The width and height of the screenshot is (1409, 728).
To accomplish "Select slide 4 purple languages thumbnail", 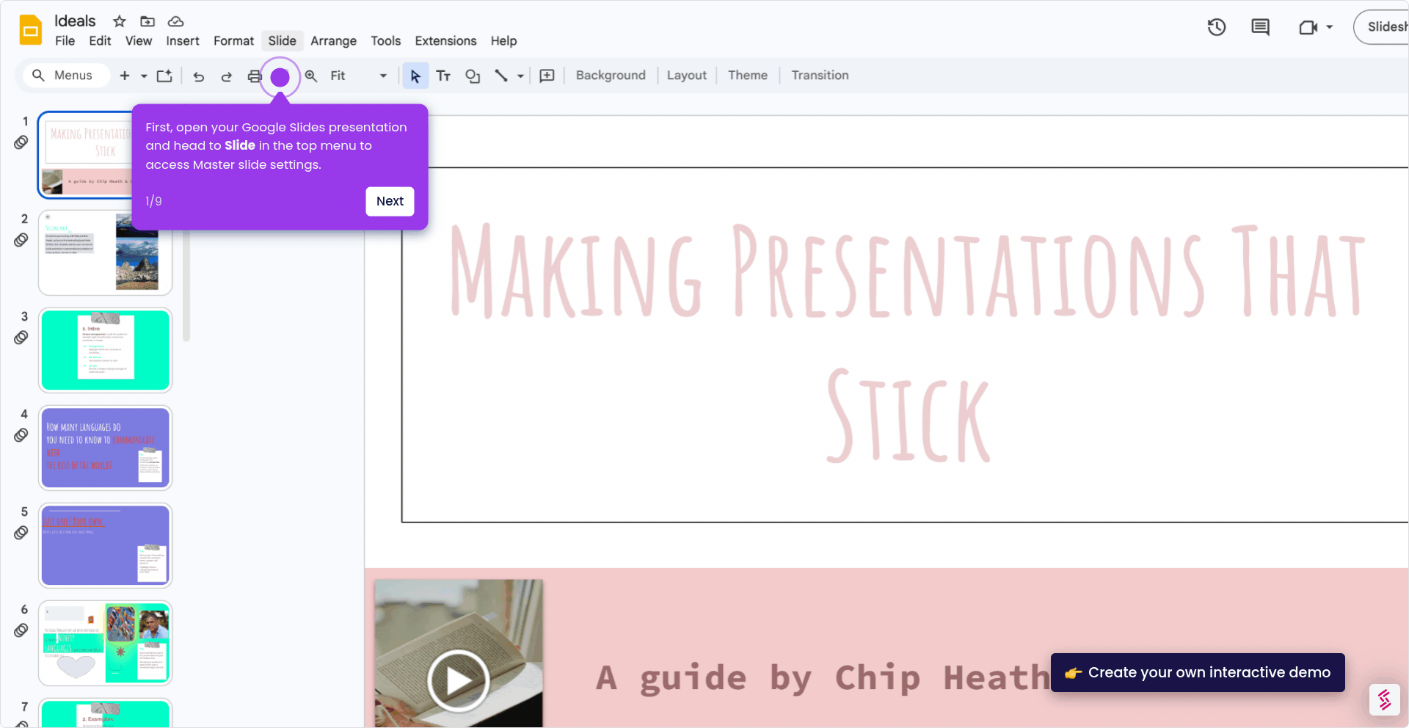I will pyautogui.click(x=105, y=448).
